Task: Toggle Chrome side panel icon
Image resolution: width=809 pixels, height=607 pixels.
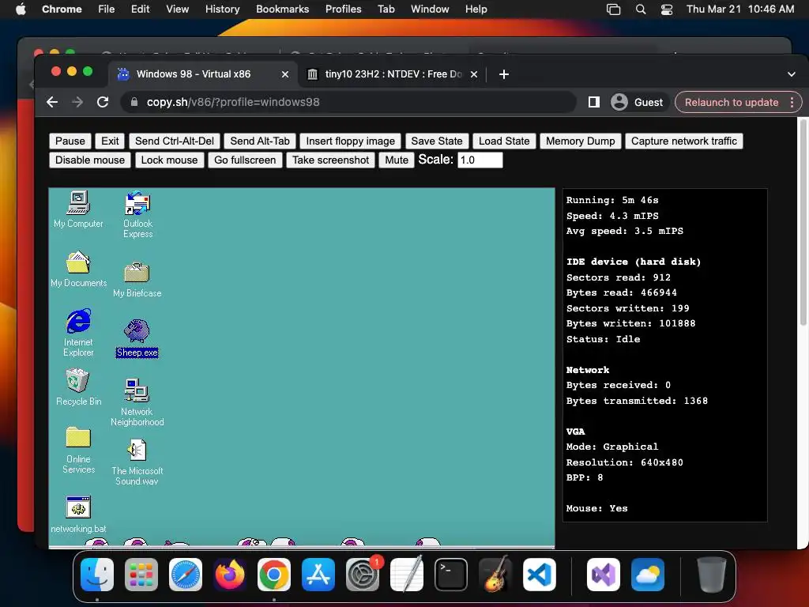Action: point(594,102)
